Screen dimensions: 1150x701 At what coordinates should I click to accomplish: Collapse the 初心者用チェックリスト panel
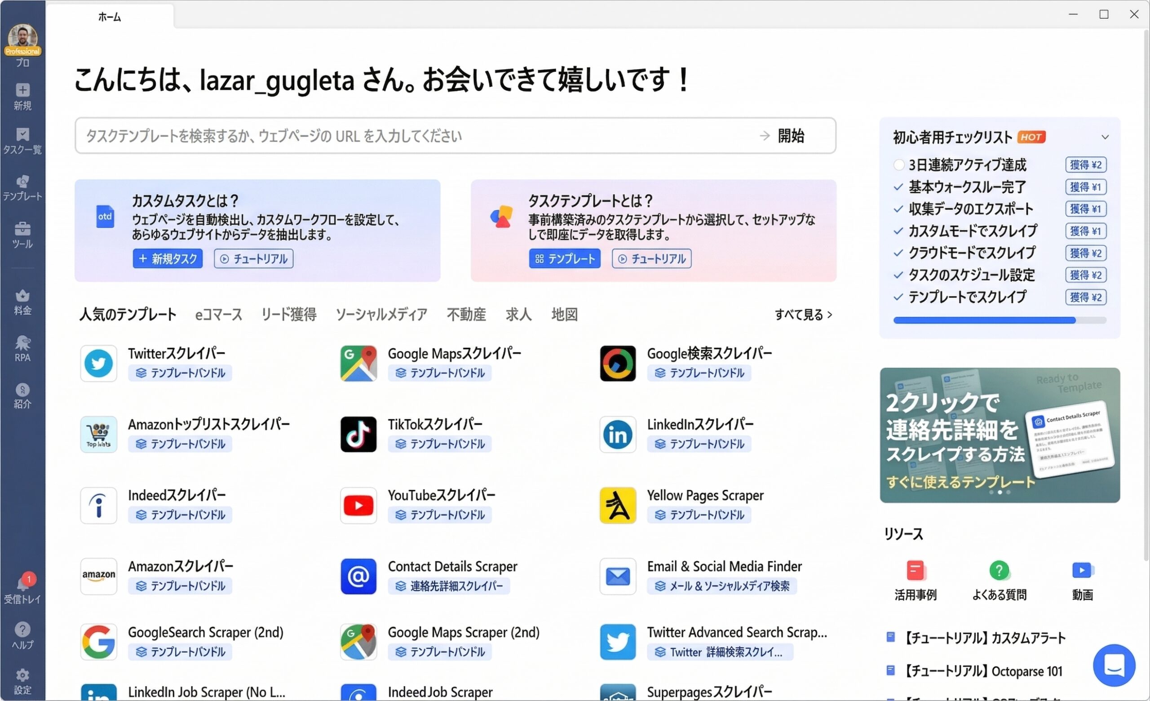pyautogui.click(x=1105, y=137)
